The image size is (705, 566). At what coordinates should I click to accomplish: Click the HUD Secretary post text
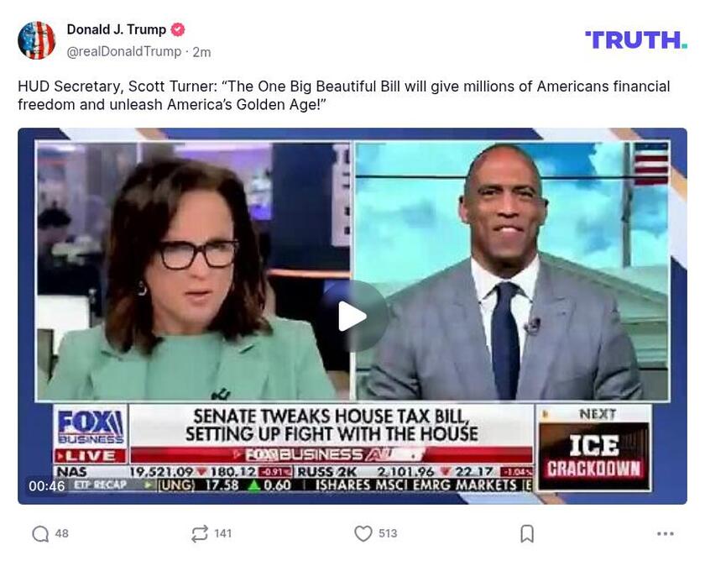tap(344, 95)
